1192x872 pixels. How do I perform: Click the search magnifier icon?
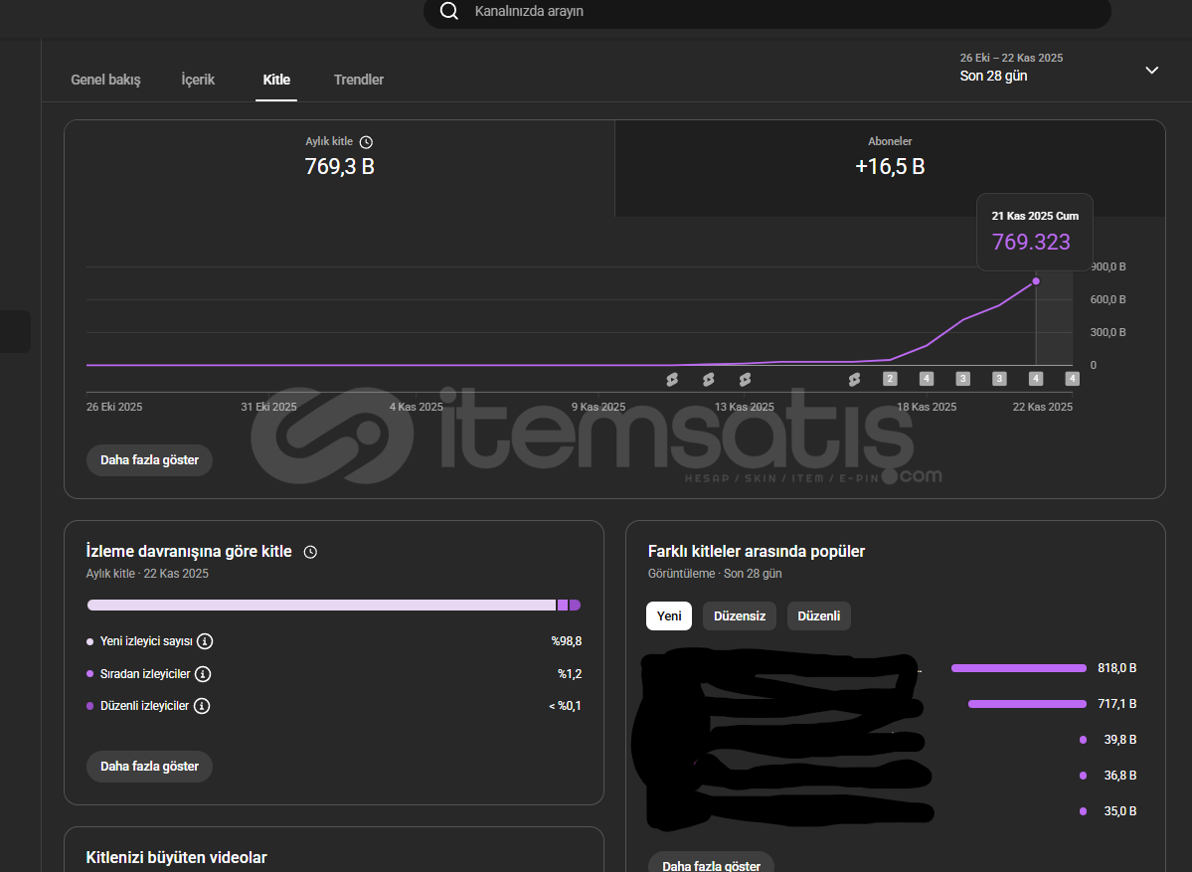[449, 11]
